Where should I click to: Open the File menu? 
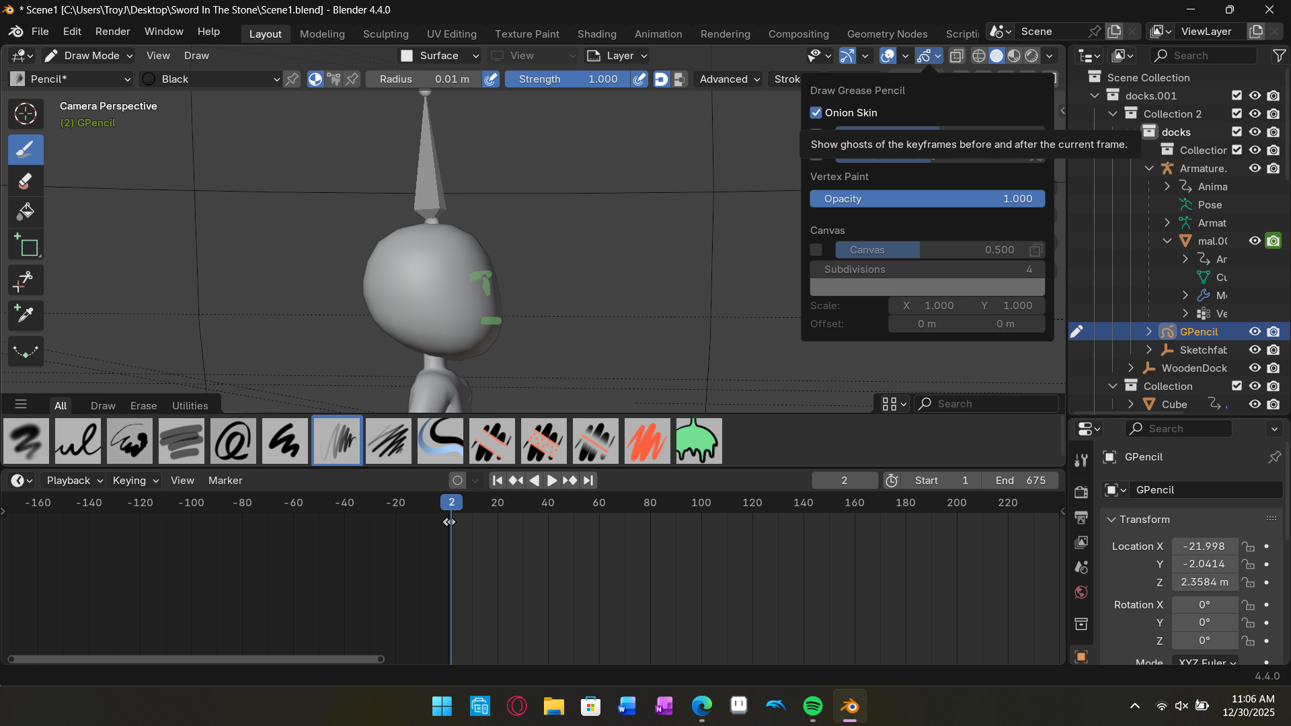pyautogui.click(x=40, y=32)
